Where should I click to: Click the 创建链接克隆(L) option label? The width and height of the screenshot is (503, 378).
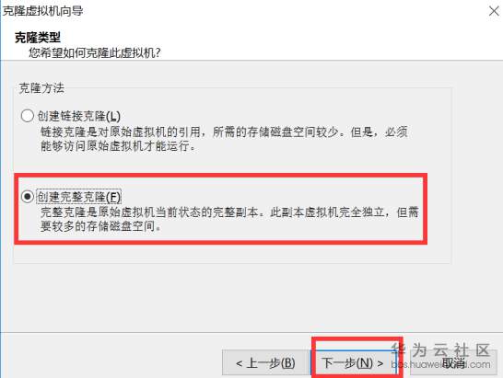point(79,116)
